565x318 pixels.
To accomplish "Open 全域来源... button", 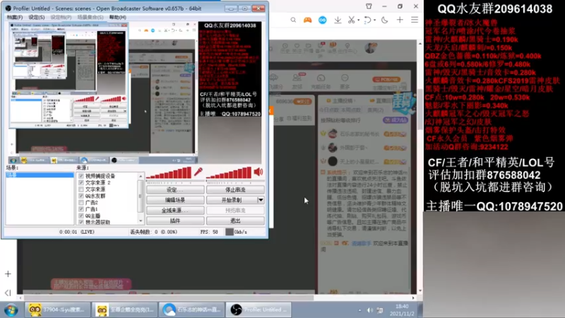I will tap(174, 211).
